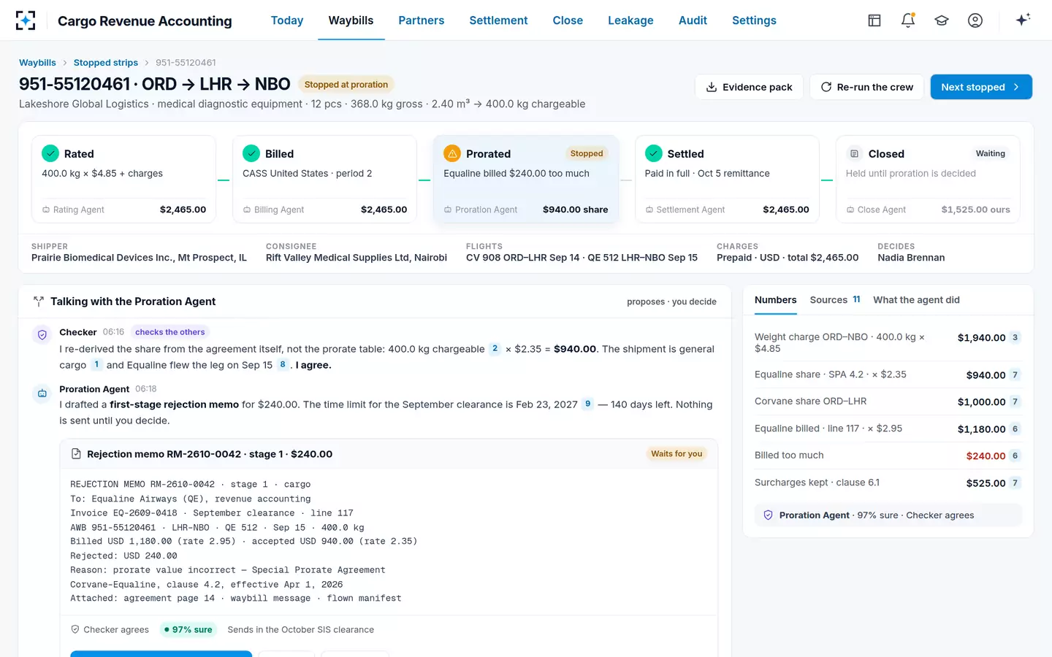Download the Evidence pack
Screen dimensions: 1052x657
coord(749,87)
